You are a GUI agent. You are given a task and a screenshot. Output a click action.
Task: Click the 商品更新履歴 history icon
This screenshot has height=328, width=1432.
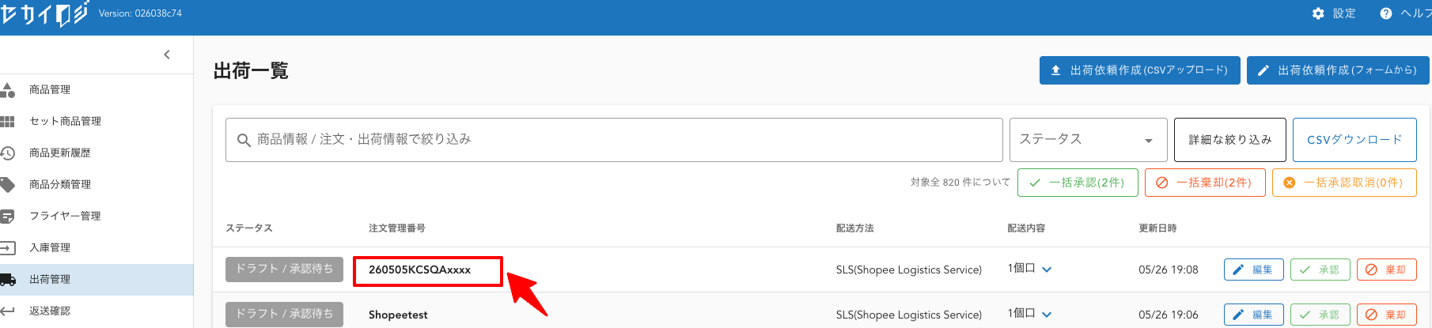[x=8, y=153]
